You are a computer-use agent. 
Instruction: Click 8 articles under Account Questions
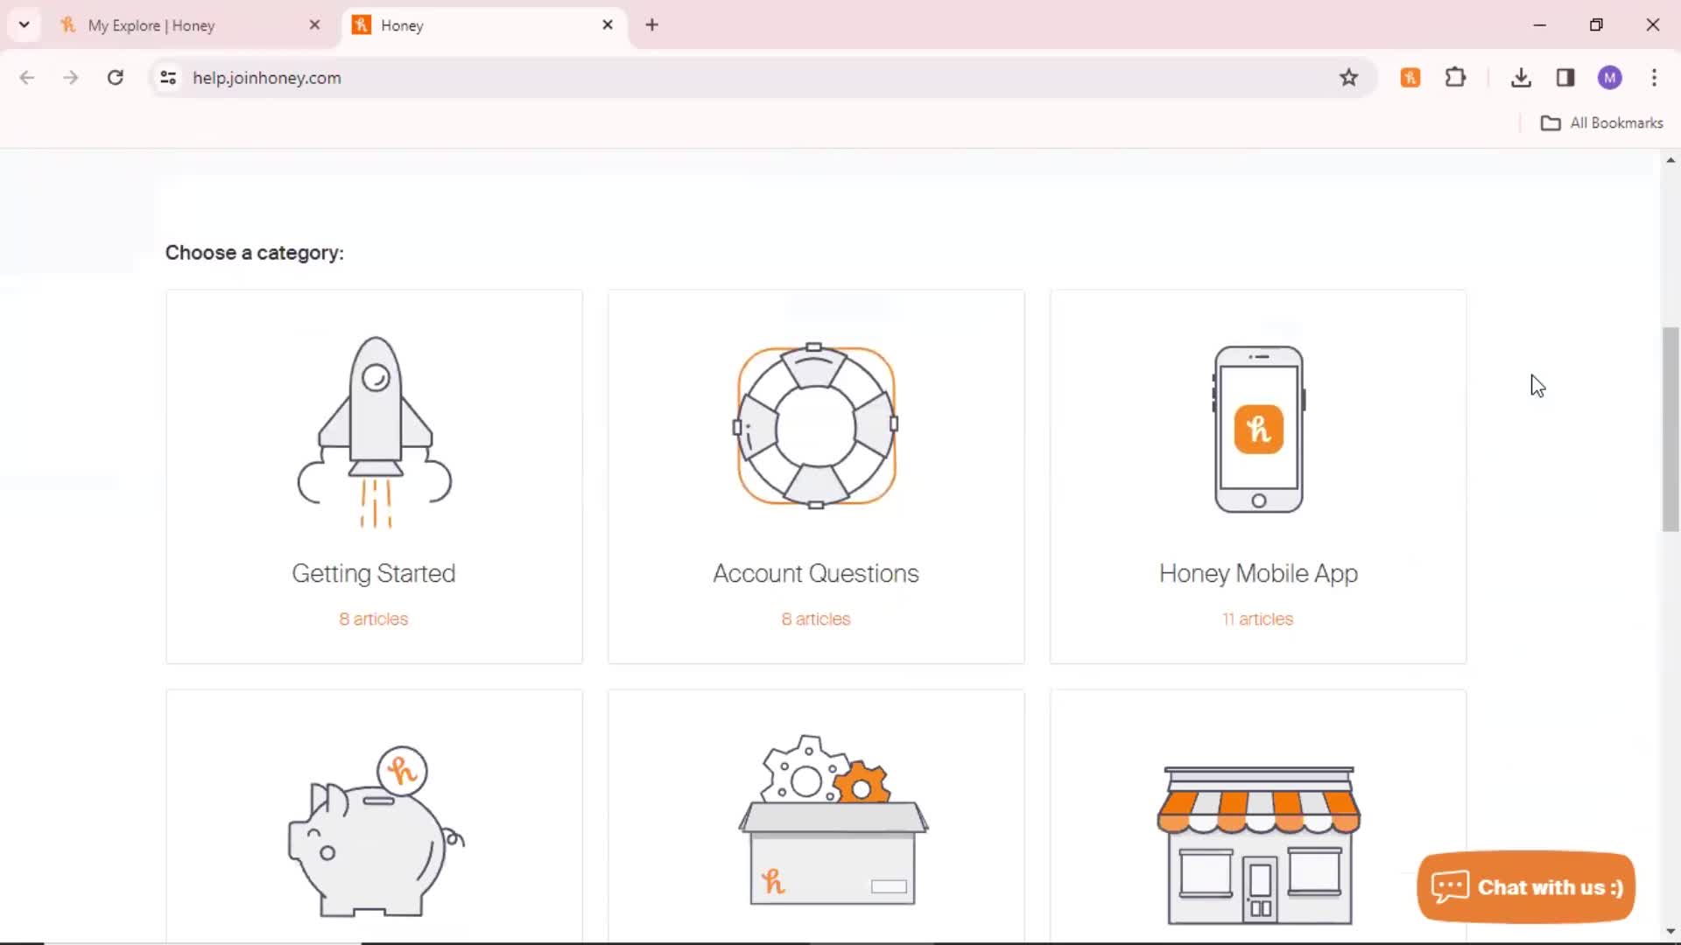(816, 619)
